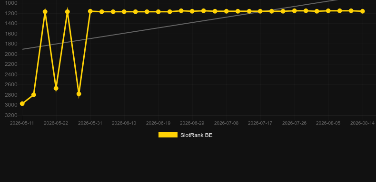Click the 2026-06-29 x-axis date label
Screen dimensions: 376x182
(x=192, y=123)
